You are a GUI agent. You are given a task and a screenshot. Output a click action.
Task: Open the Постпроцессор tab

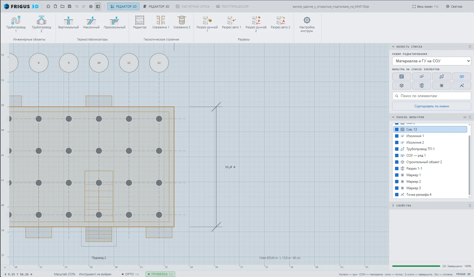pyautogui.click(x=232, y=7)
